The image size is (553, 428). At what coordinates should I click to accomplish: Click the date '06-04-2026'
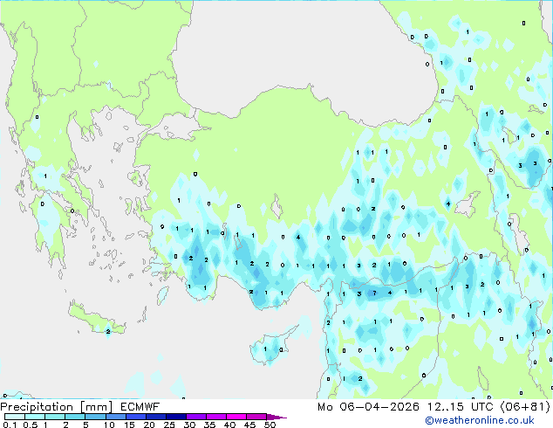coord(379,407)
